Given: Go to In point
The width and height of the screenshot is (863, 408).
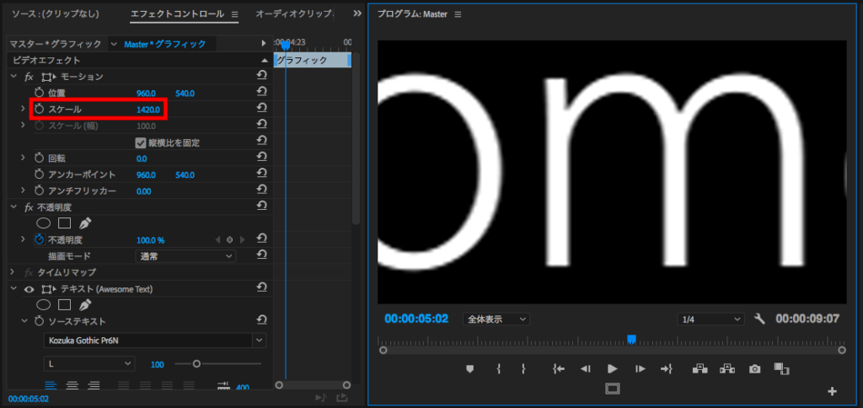Looking at the screenshot, I should point(559,369).
